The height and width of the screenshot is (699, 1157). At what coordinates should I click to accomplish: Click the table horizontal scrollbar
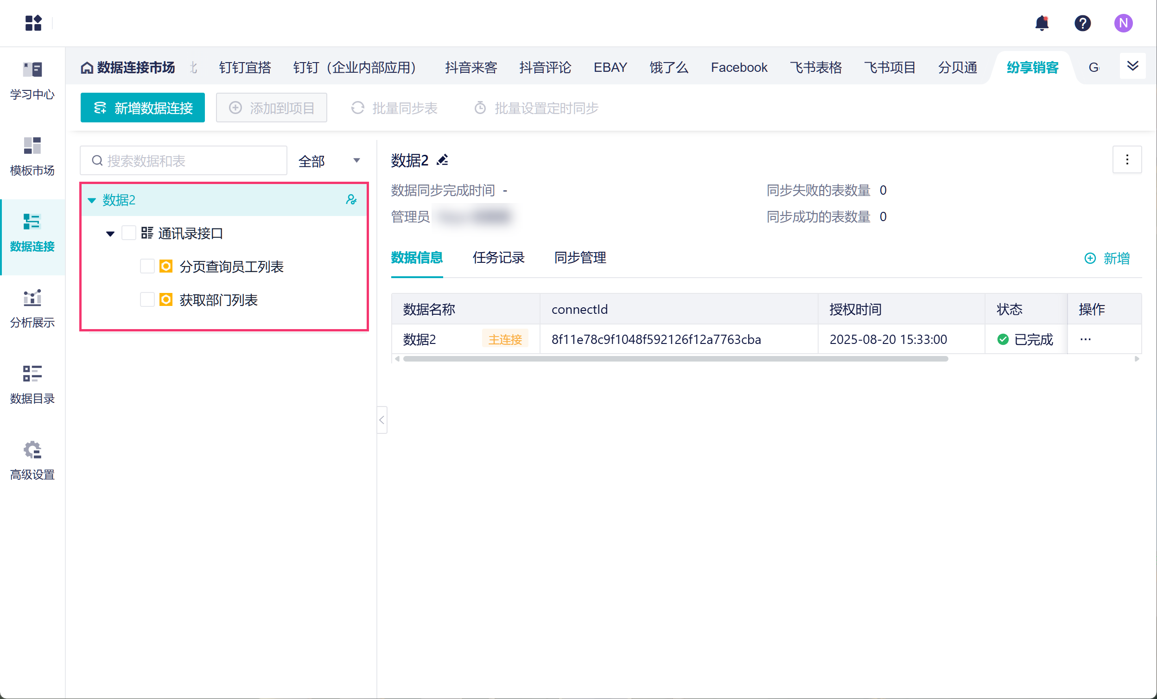pos(675,359)
